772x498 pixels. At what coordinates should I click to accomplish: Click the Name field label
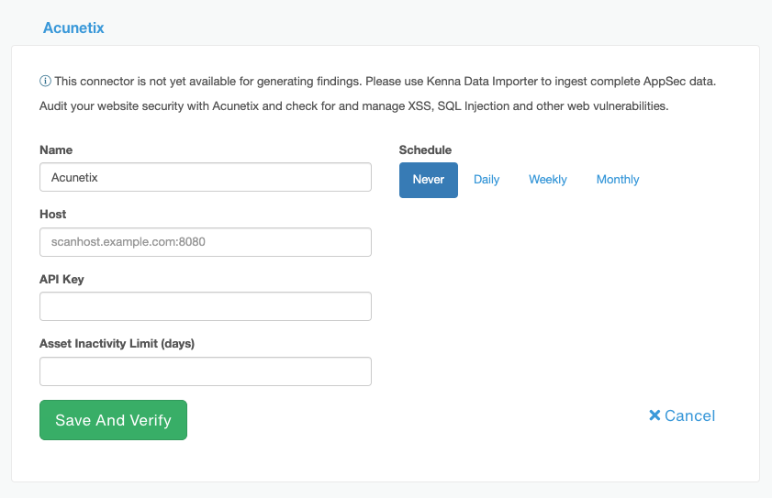point(56,150)
